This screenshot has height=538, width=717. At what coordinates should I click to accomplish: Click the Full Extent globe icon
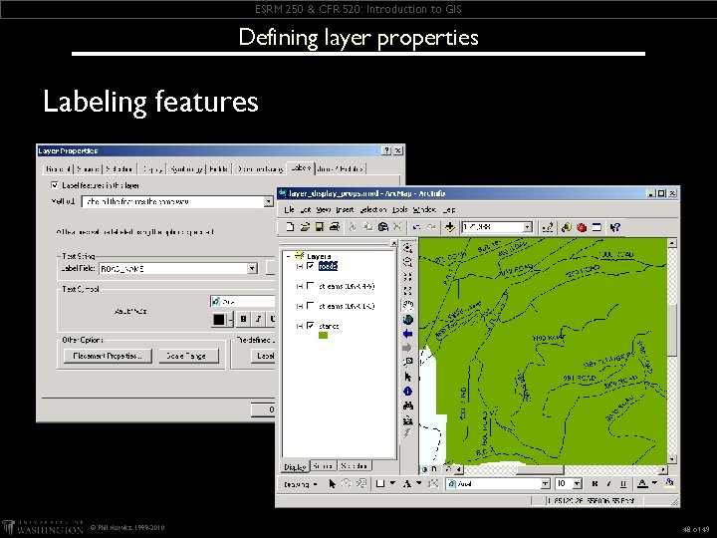tap(407, 320)
